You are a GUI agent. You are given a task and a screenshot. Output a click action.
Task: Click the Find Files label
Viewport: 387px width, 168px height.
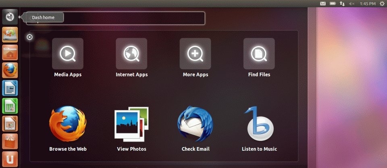[x=259, y=74]
